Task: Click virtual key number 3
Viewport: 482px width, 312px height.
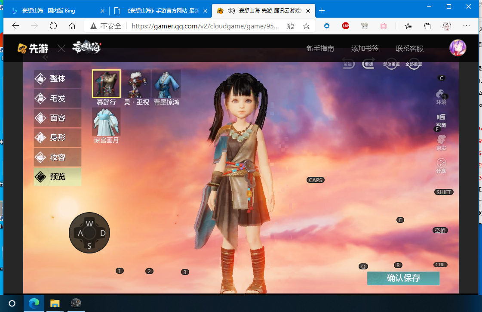Action: [x=185, y=272]
